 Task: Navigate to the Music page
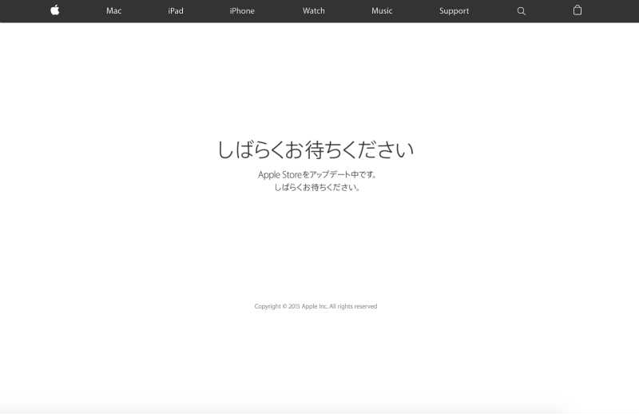click(382, 11)
